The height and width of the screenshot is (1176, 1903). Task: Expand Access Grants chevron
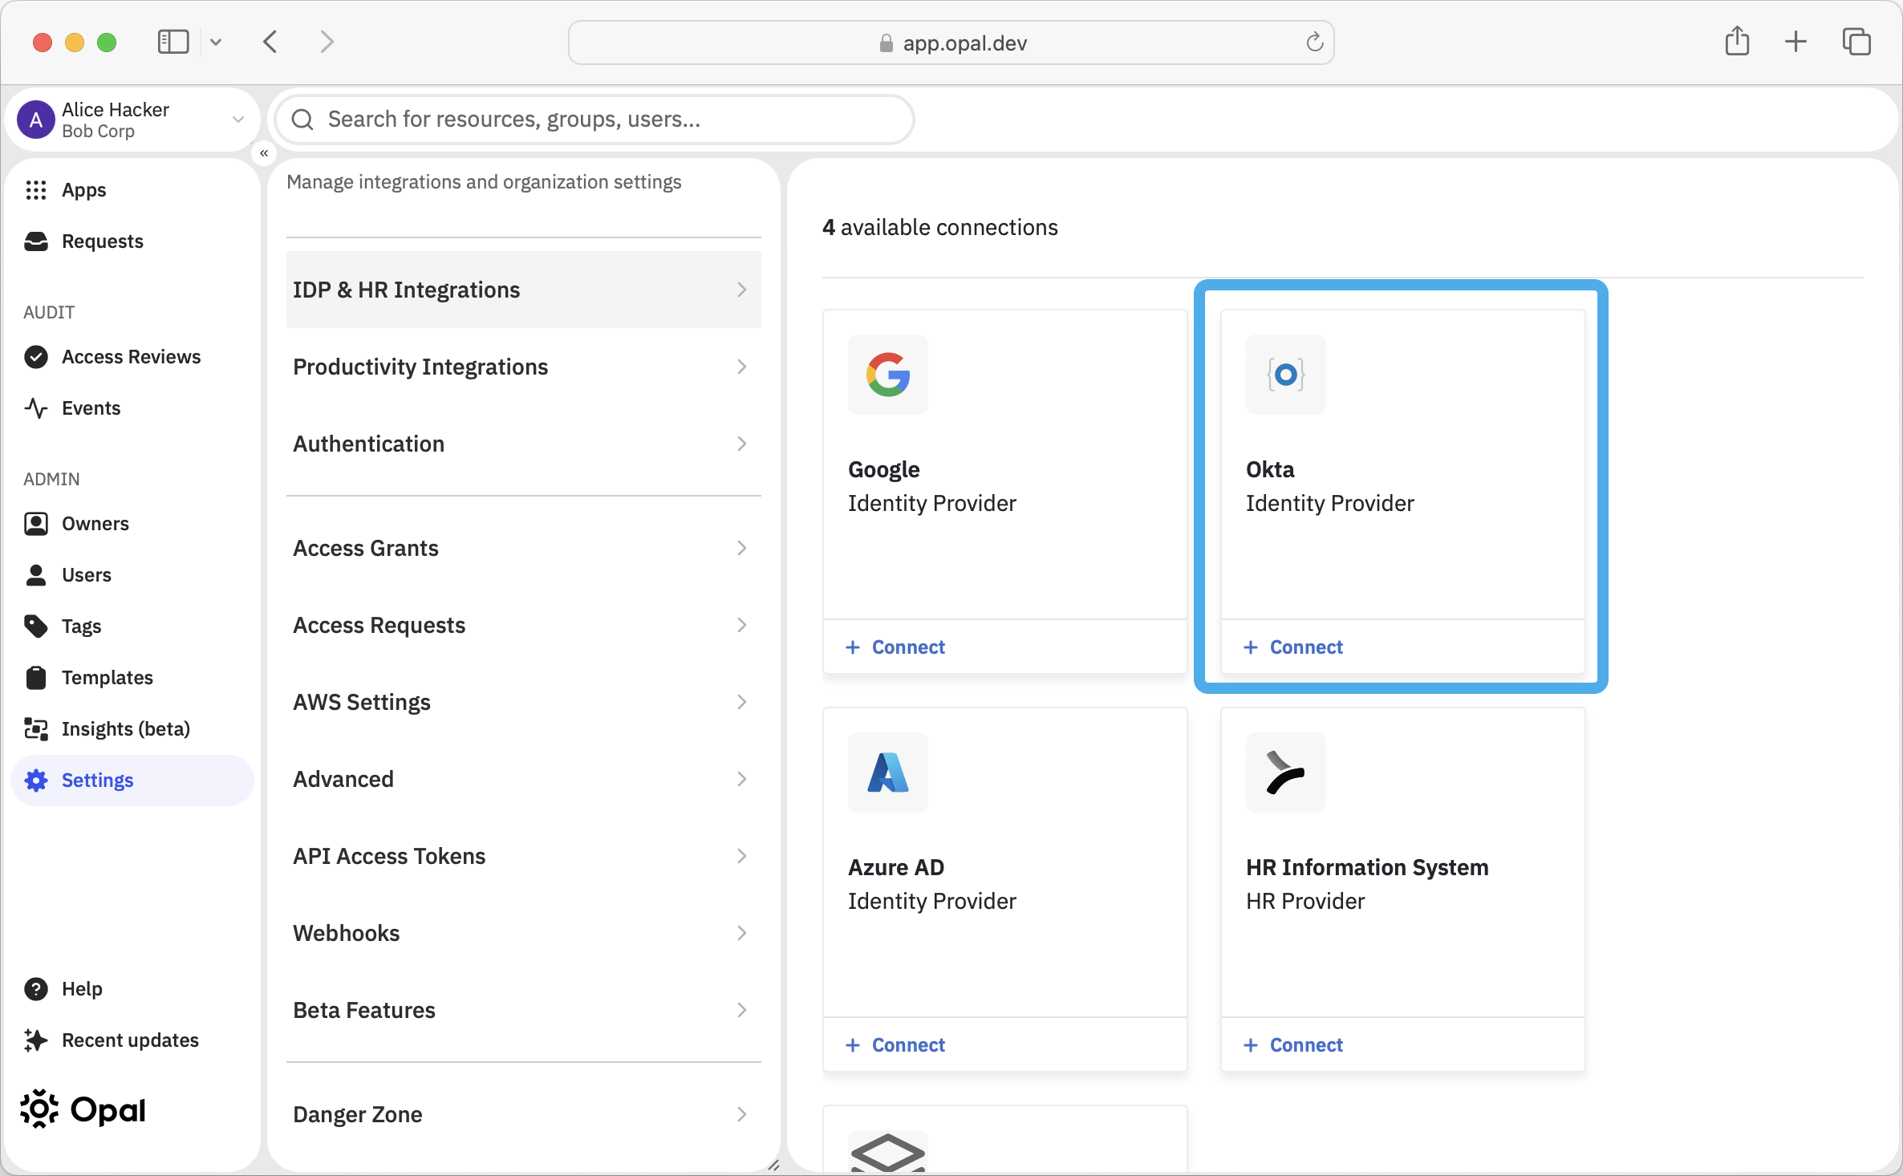[x=742, y=548]
